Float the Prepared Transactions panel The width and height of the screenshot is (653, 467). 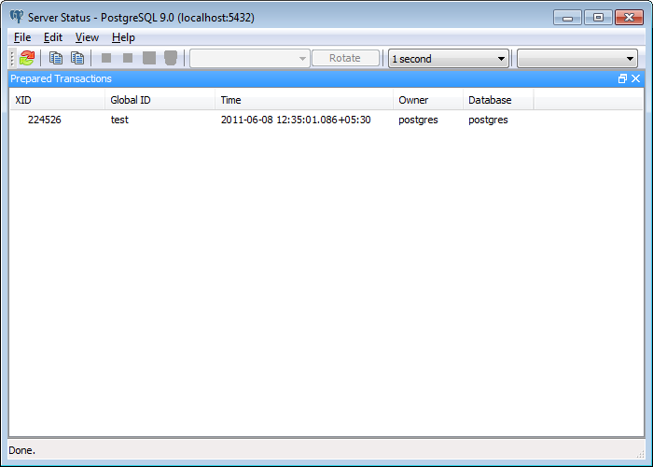[x=622, y=79]
